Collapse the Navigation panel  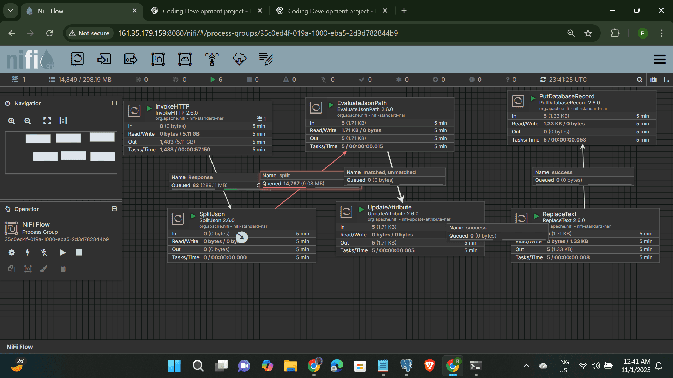(x=114, y=103)
